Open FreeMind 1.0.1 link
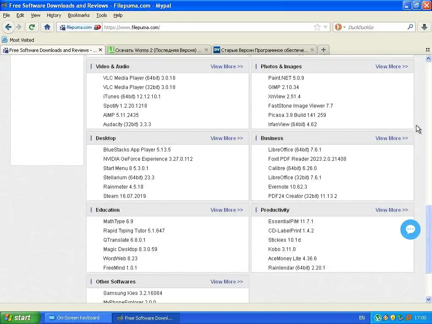432x324 pixels. pos(120,267)
